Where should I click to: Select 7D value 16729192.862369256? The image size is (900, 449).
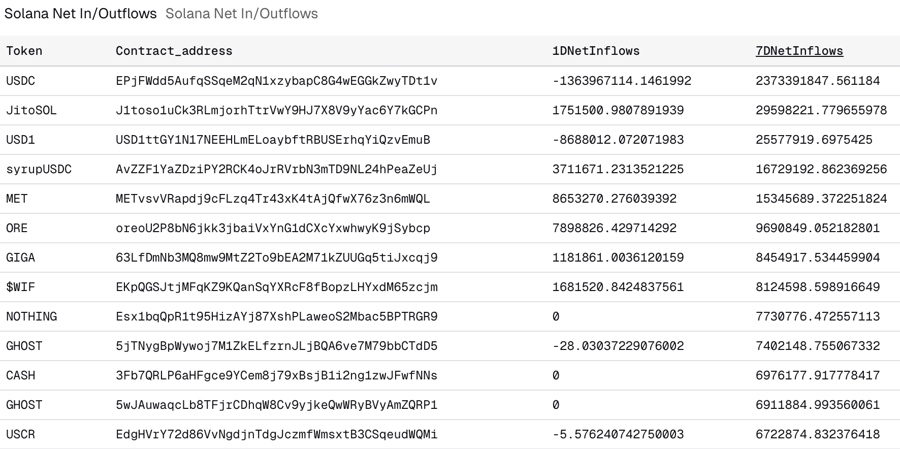coord(821,169)
